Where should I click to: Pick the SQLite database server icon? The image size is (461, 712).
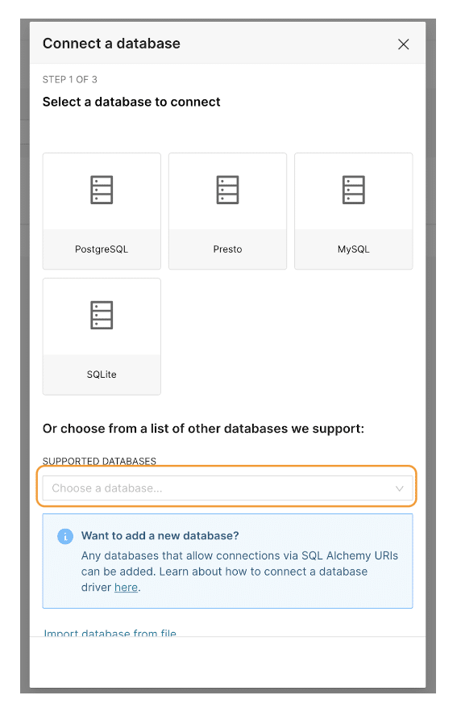click(x=102, y=315)
